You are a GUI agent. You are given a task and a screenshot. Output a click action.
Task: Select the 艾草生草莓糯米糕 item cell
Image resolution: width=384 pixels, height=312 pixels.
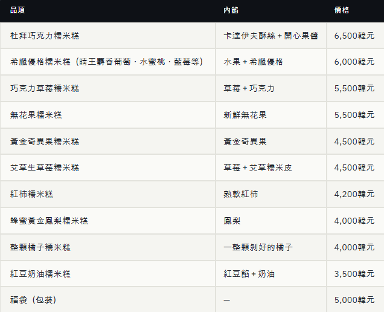[x=107, y=167]
